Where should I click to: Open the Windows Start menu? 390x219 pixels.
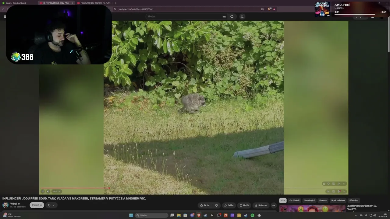point(131,215)
